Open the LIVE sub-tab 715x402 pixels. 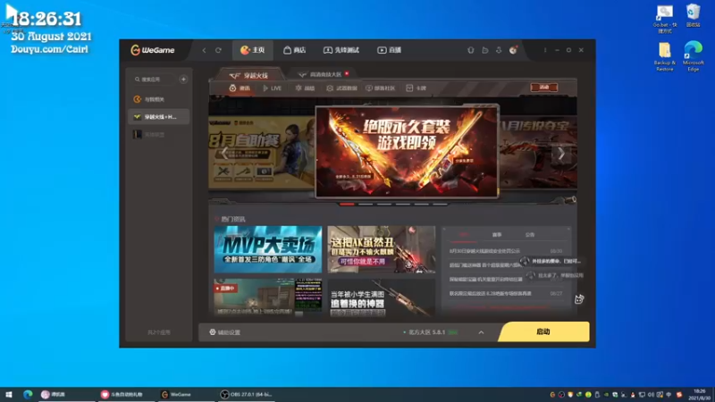pos(273,88)
